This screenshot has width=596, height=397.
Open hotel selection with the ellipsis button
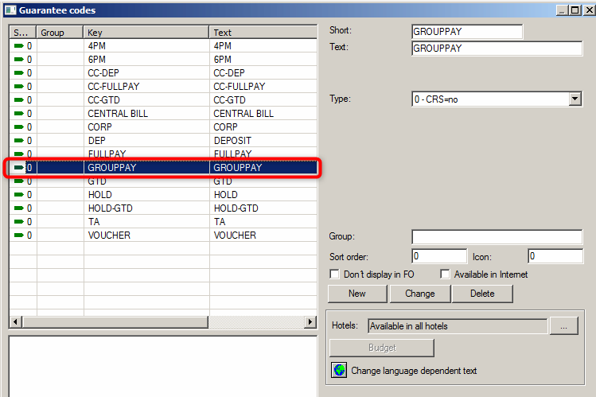(563, 326)
